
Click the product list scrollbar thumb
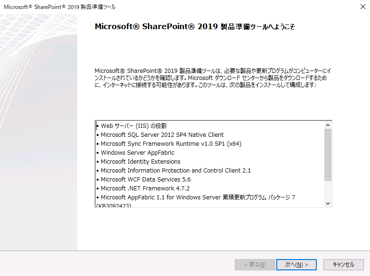click(x=328, y=155)
